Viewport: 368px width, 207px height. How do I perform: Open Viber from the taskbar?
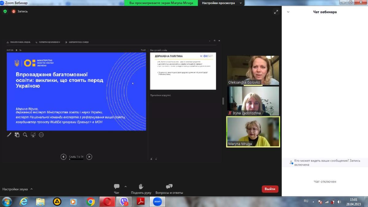coord(124,201)
